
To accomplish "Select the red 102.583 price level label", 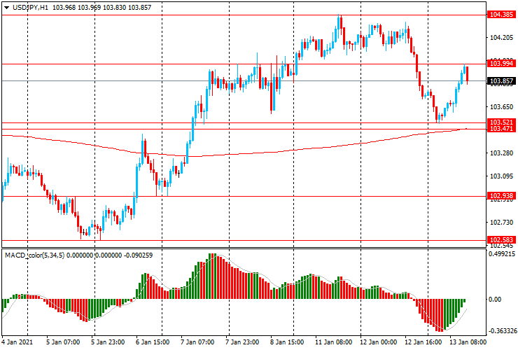I will (501, 240).
